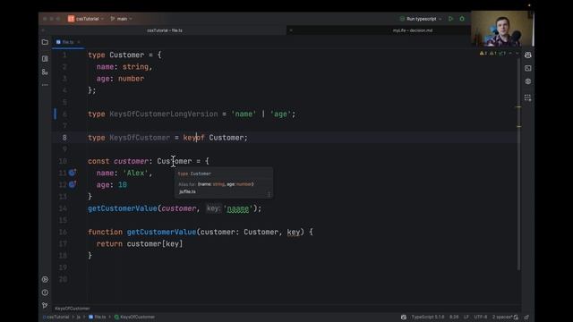Click the file.ts breadcrumb
The image size is (573, 322).
(98, 317)
